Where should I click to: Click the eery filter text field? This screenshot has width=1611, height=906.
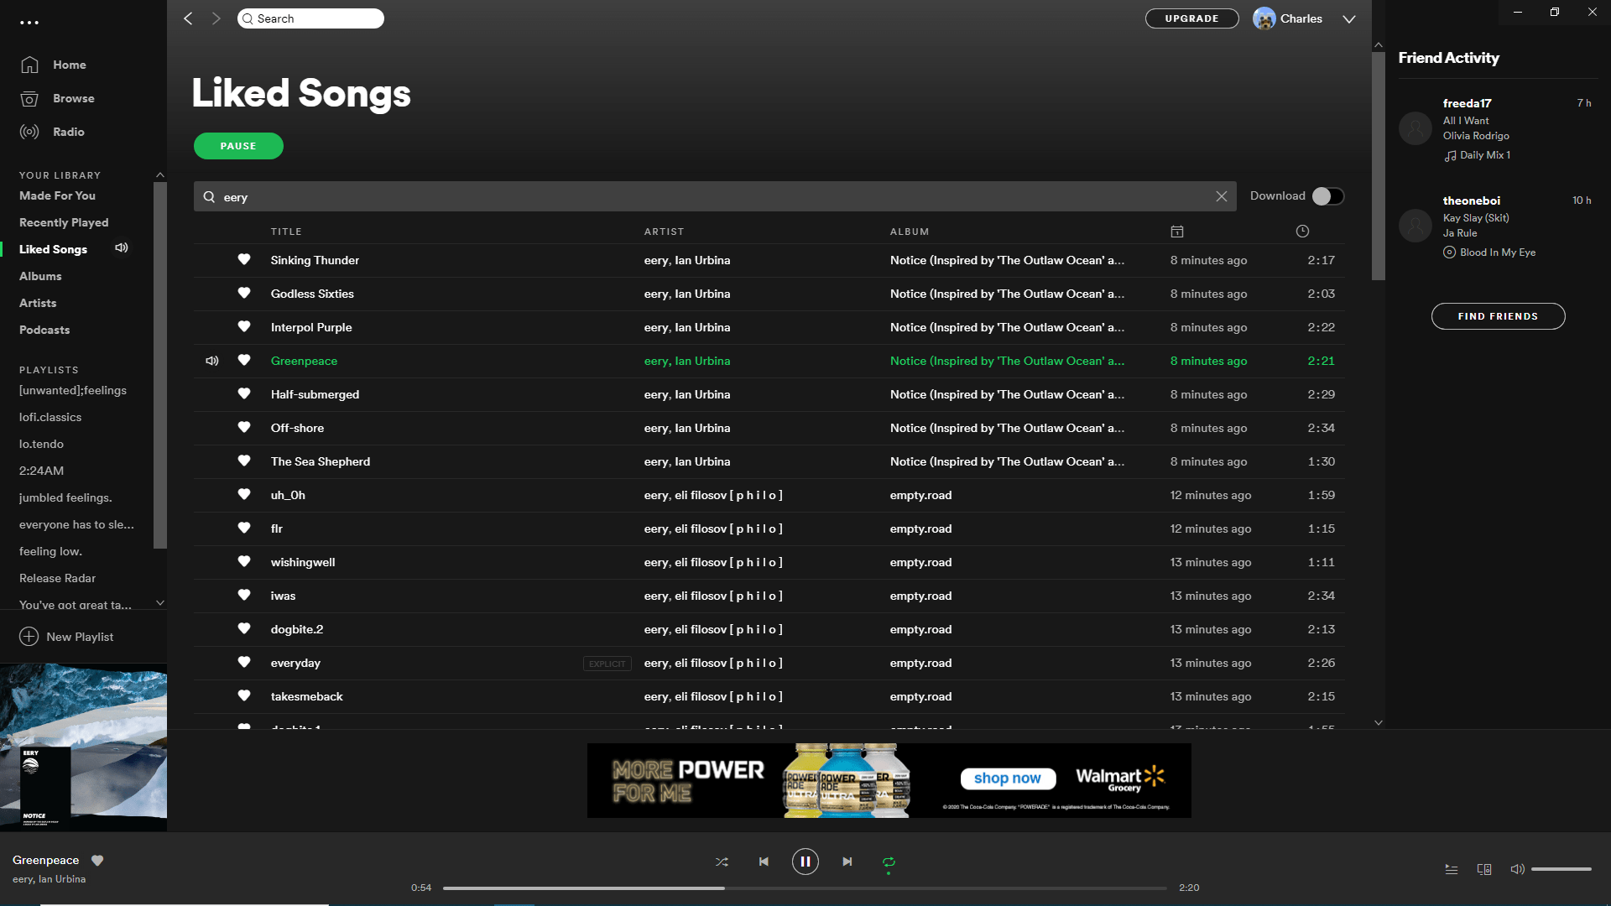[715, 196]
